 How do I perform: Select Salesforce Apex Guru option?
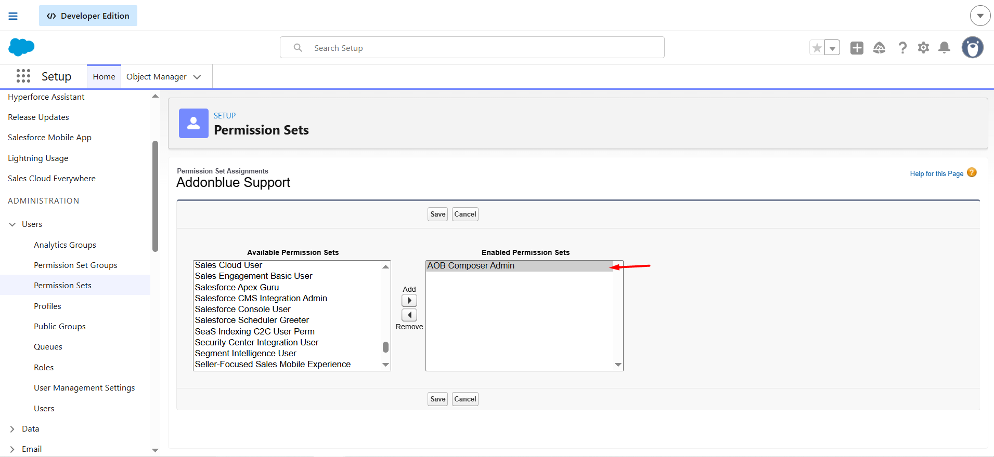[x=287, y=287]
